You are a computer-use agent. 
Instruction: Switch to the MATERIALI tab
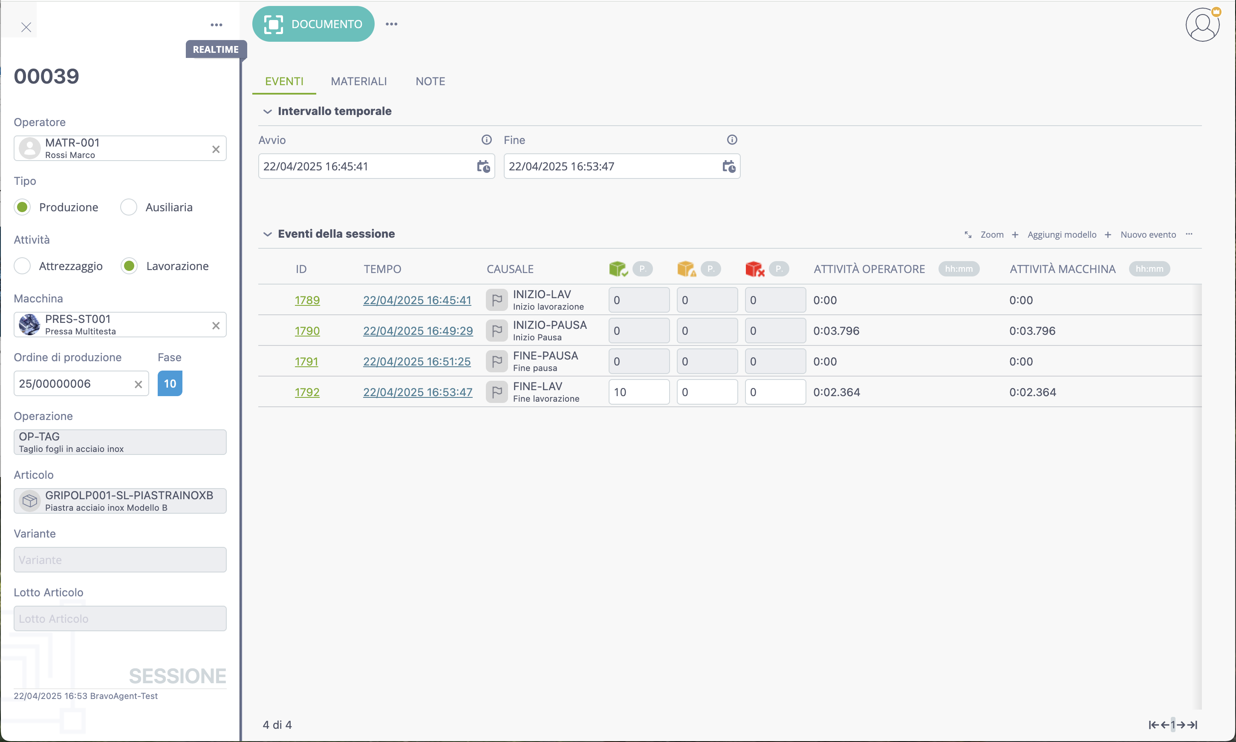358,81
